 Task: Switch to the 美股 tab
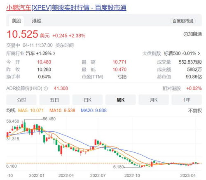tap(16, 21)
